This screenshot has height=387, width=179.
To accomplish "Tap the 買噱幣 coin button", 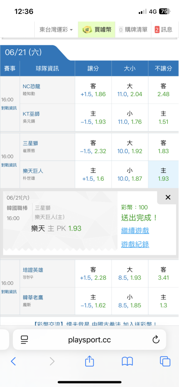I will click(96, 30).
